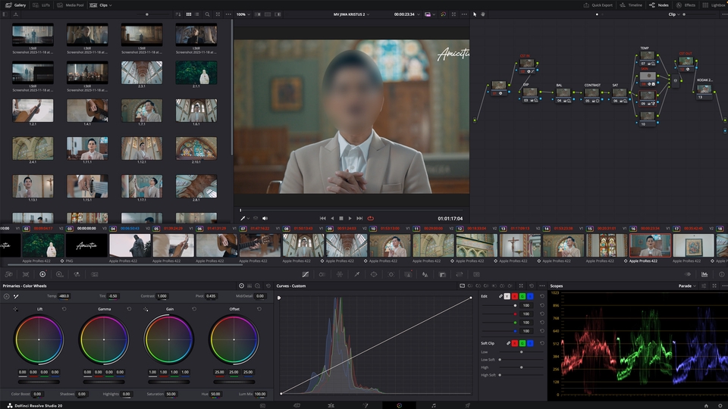Open the Color Match palette icon

(x=26, y=274)
